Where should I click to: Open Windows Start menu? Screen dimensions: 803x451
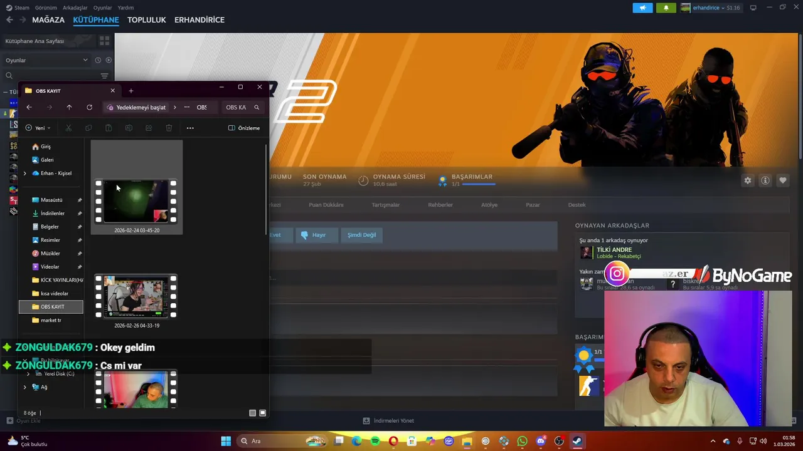pos(226,441)
